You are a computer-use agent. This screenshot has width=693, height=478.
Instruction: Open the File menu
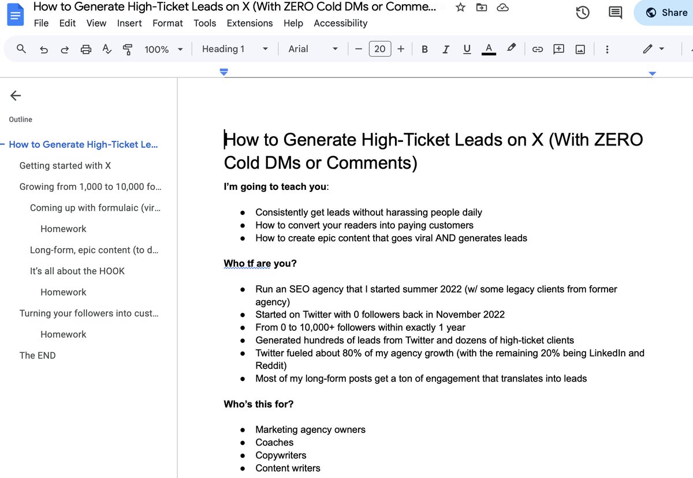pos(41,23)
